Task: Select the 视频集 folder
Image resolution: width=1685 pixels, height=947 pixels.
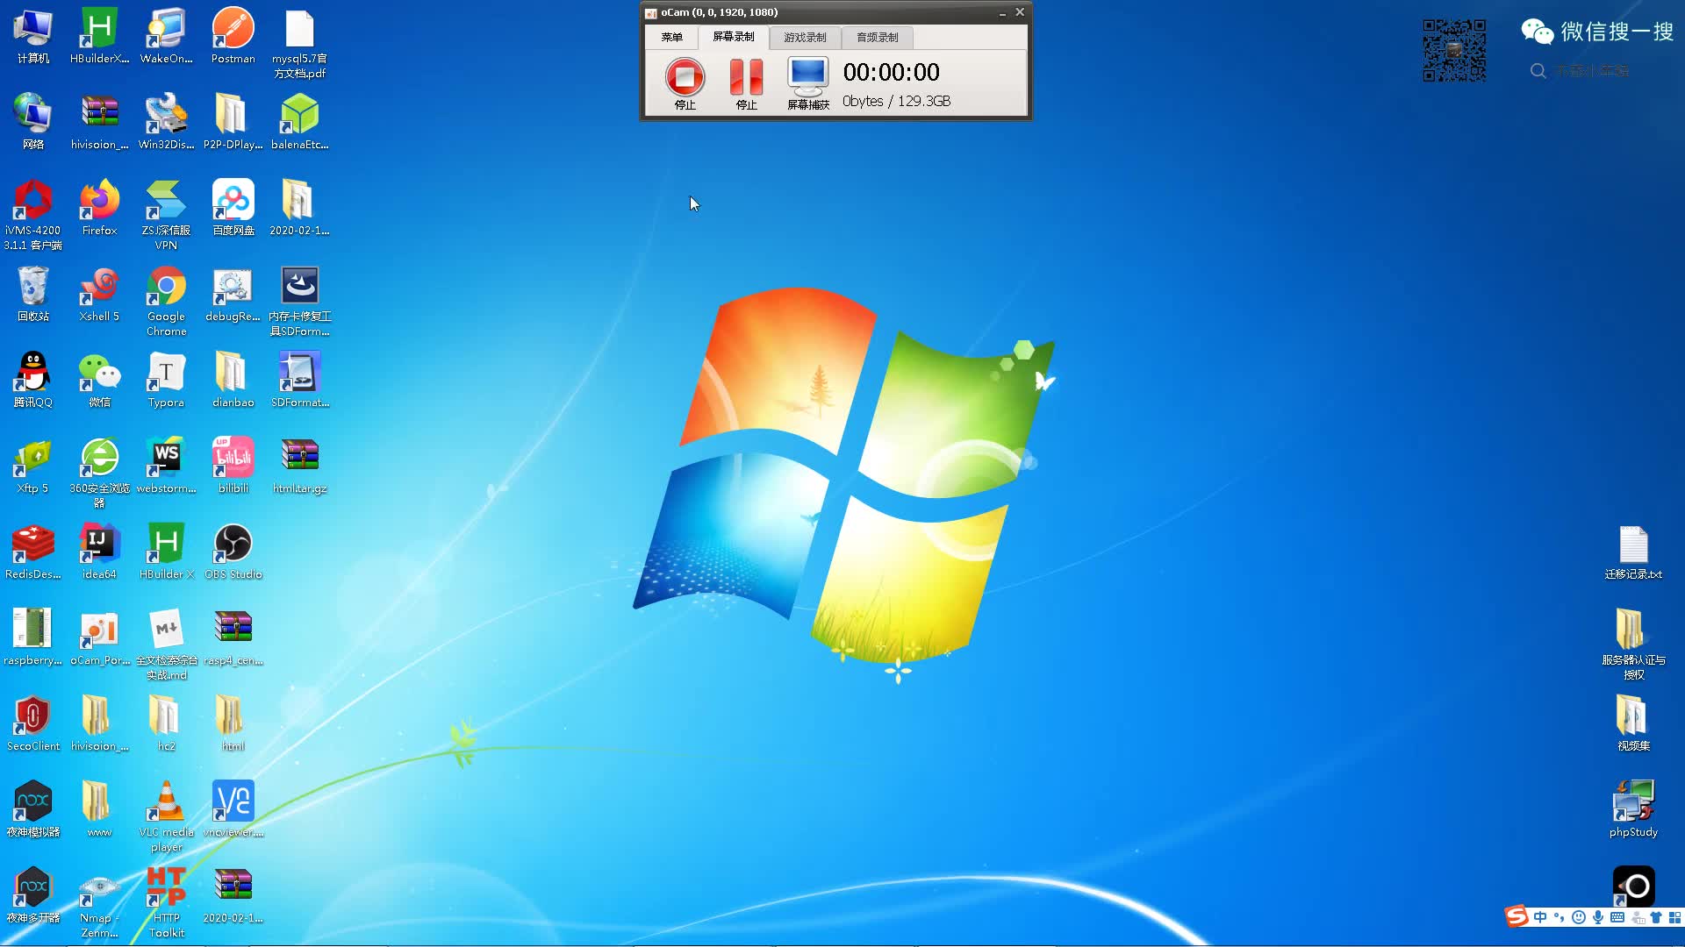Action: (1633, 724)
